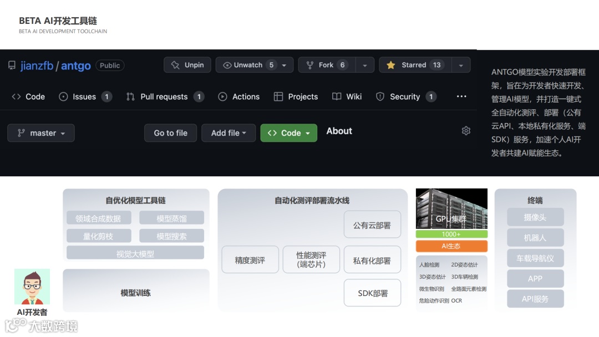
Task: Click the yellow star icon
Action: point(390,65)
